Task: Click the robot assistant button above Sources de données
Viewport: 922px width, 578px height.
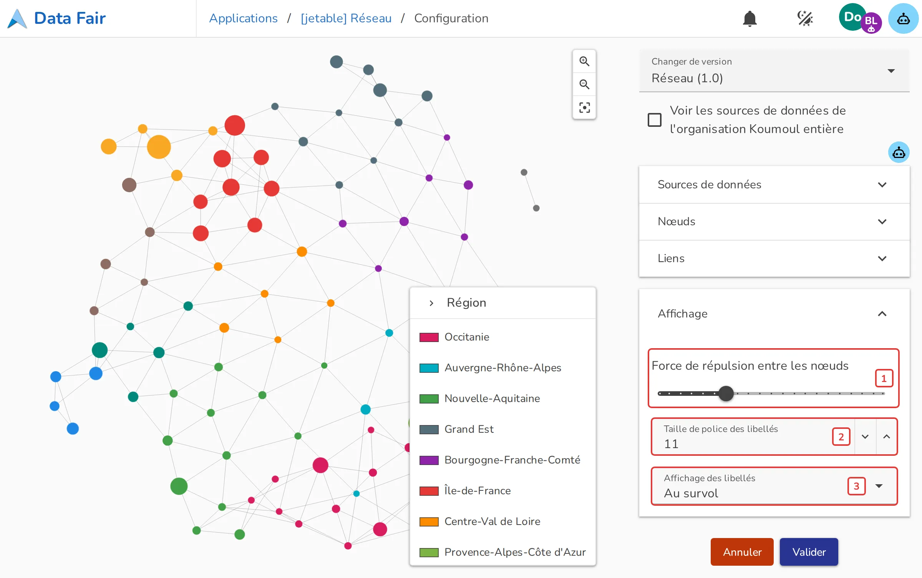Action: pos(899,152)
